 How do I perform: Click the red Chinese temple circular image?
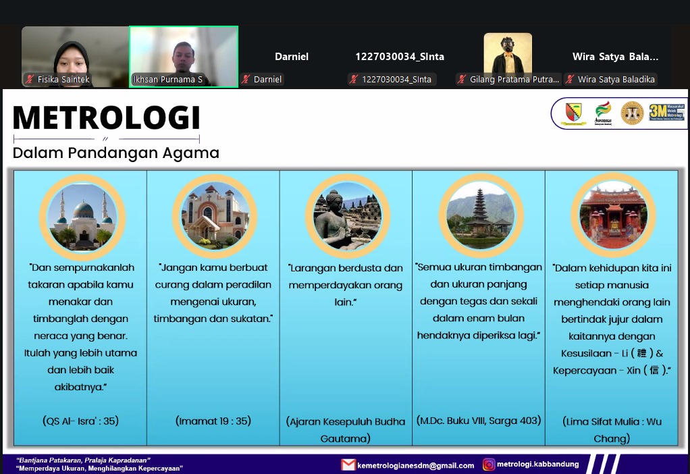(x=612, y=216)
